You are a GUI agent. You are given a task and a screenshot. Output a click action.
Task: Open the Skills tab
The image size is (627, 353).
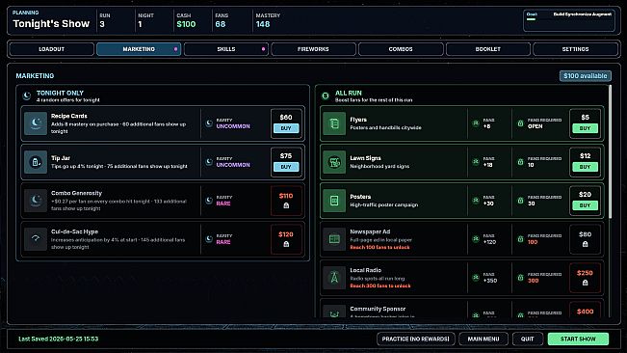point(226,49)
